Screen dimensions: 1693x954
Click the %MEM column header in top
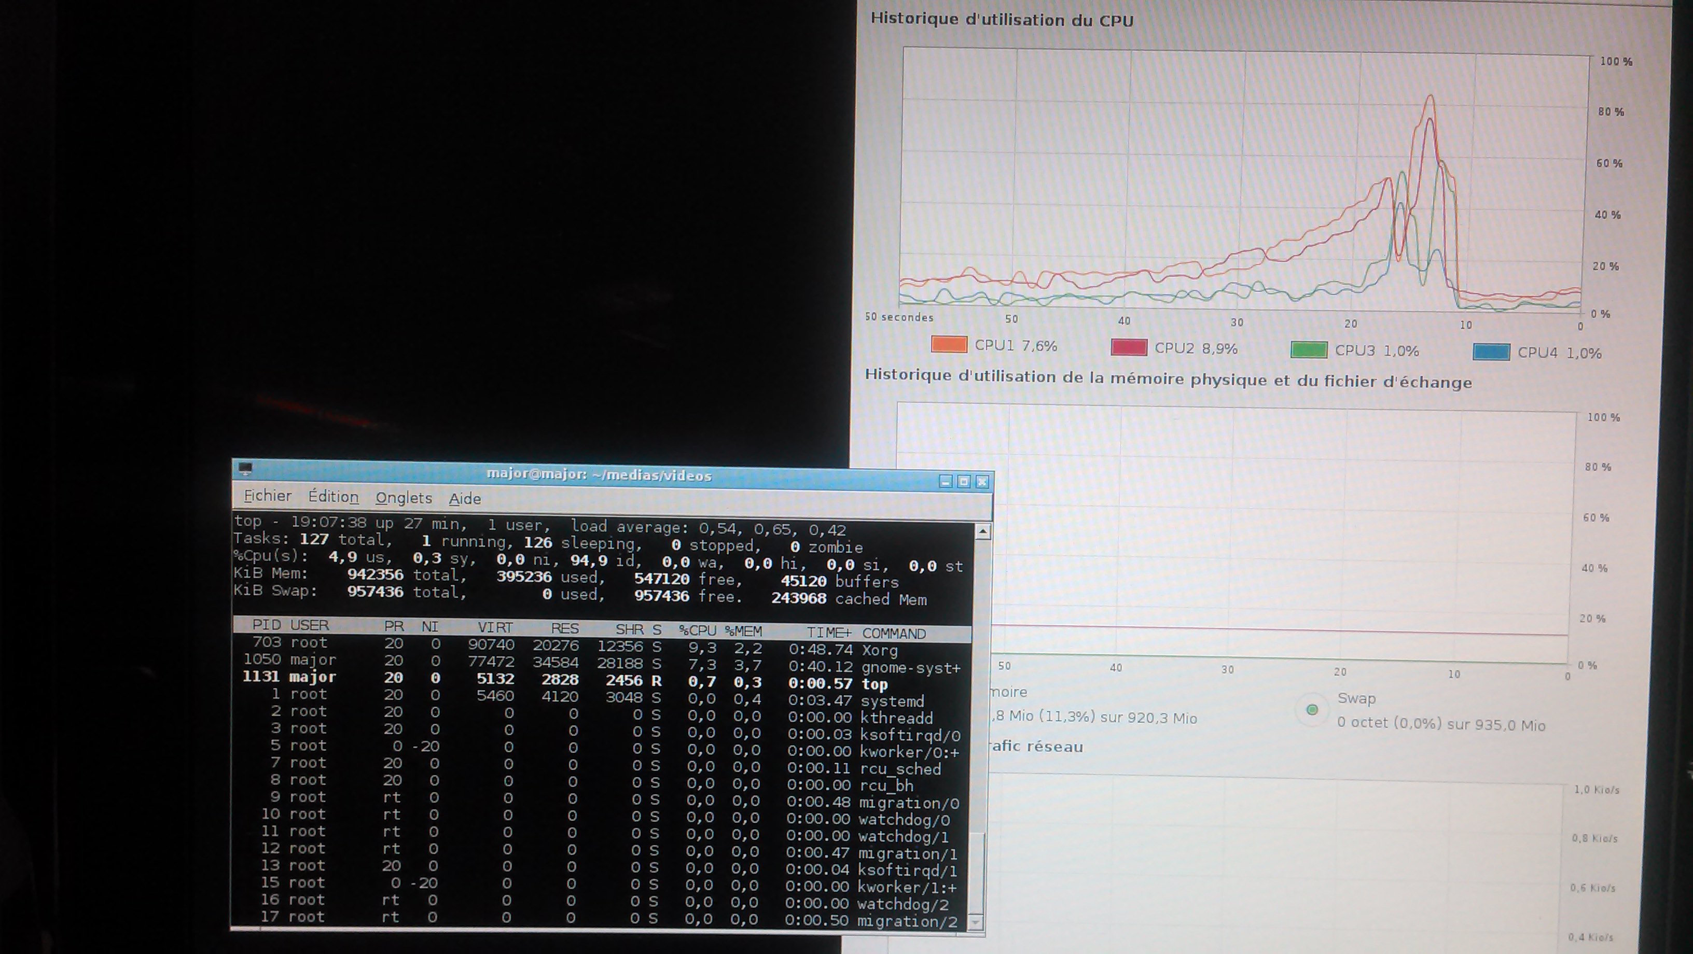tap(743, 632)
